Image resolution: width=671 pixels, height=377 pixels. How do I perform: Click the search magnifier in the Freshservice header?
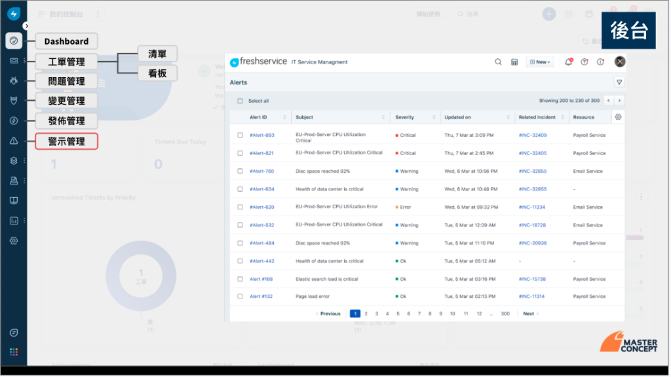(x=499, y=62)
